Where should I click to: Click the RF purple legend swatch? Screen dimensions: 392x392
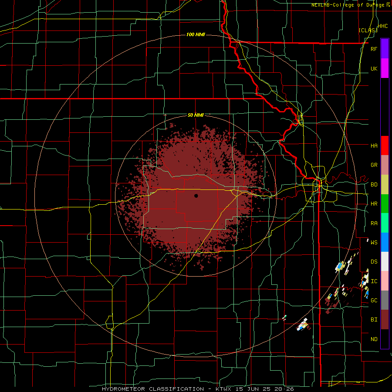pyautogui.click(x=385, y=49)
